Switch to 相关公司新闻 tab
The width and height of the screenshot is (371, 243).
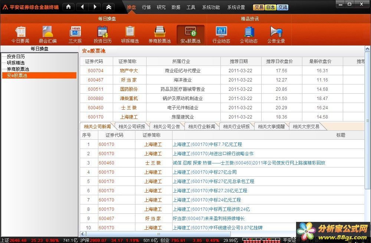coord(97,127)
